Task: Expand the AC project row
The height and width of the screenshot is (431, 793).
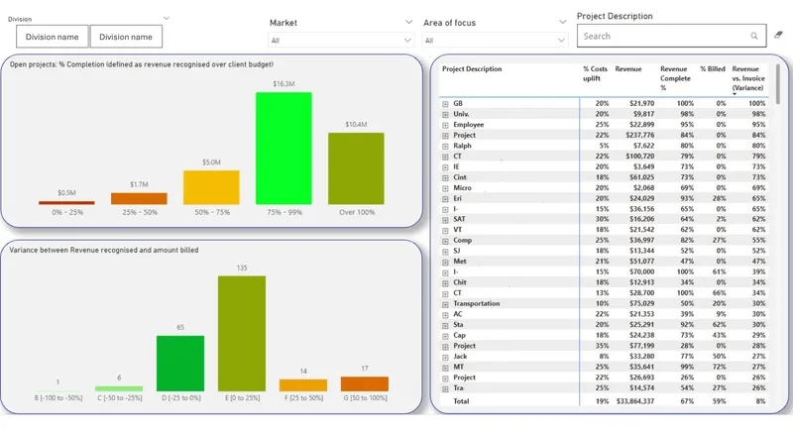Action: [x=445, y=315]
